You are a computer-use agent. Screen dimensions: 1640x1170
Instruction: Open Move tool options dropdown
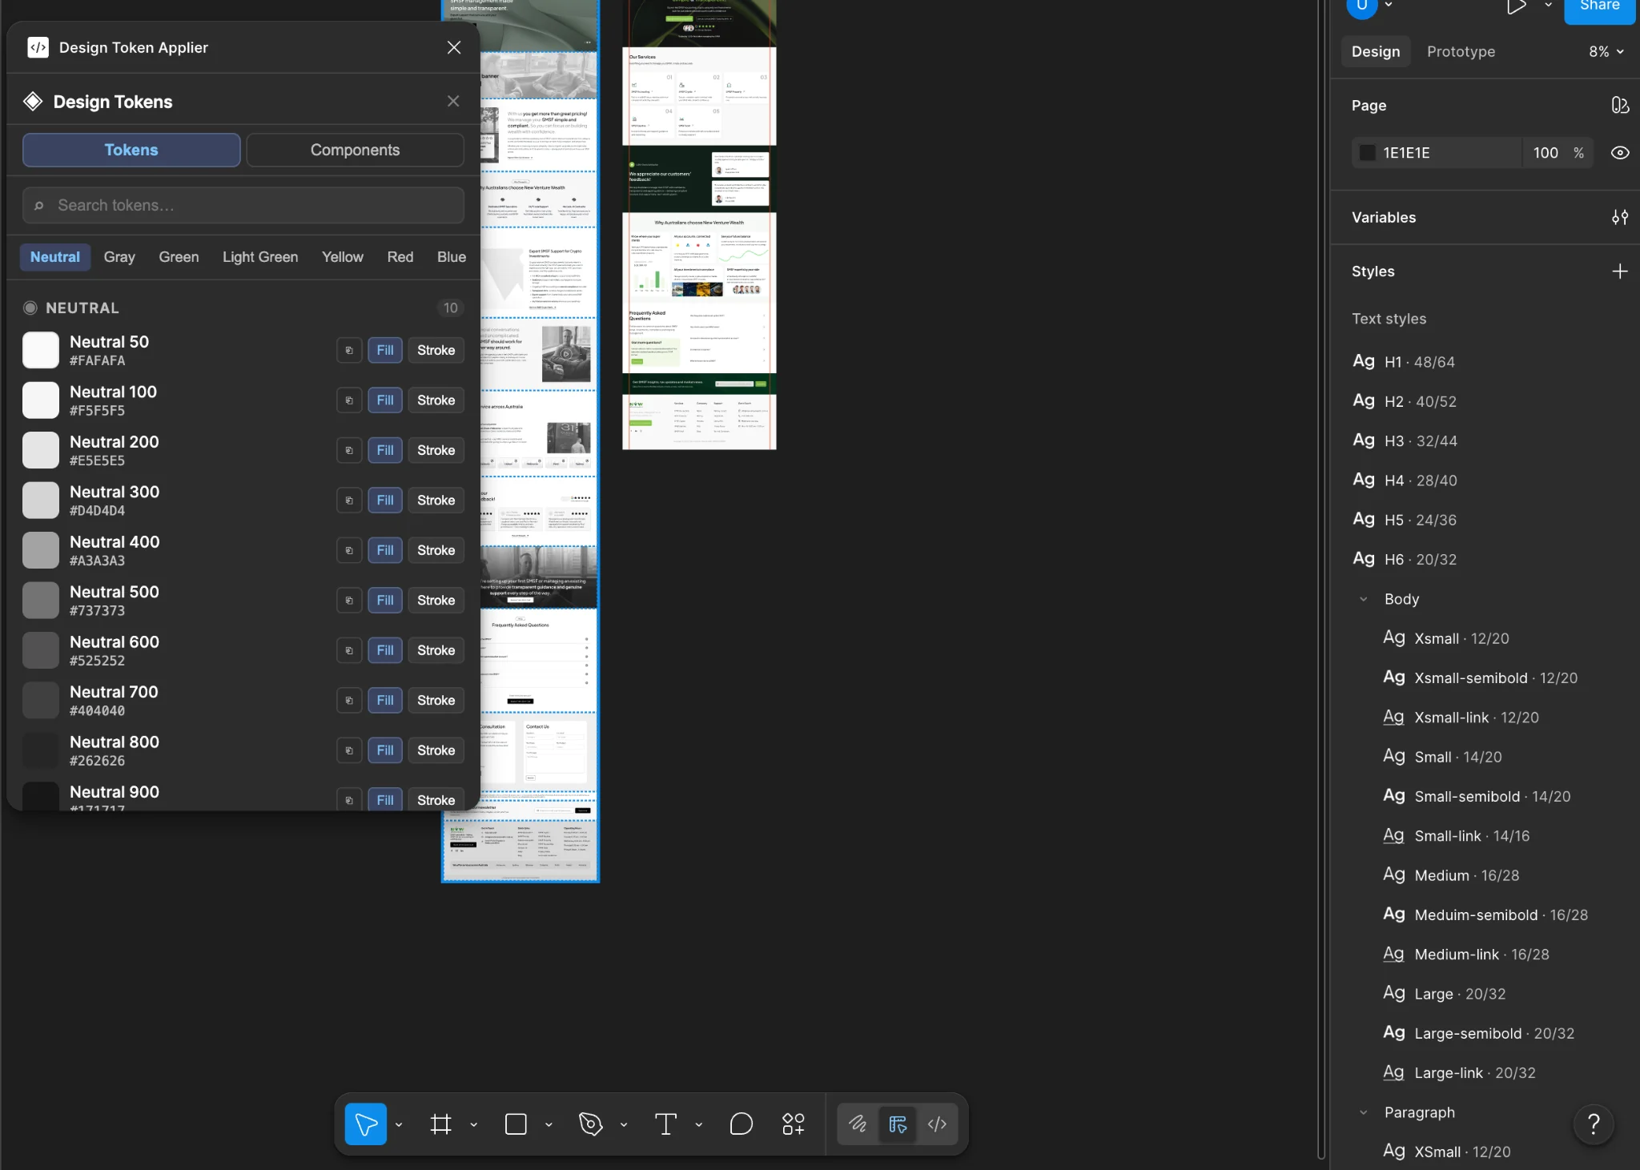click(399, 1124)
